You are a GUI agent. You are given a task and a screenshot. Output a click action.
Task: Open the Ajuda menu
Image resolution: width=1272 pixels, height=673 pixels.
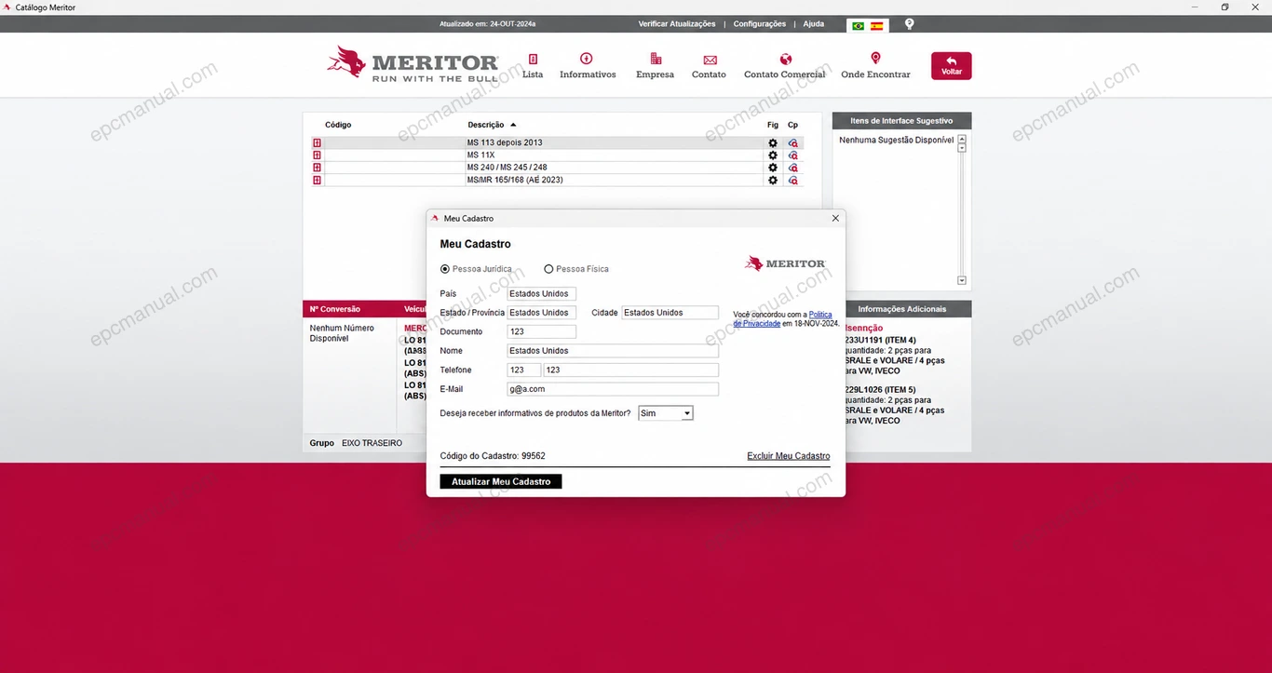coord(814,24)
